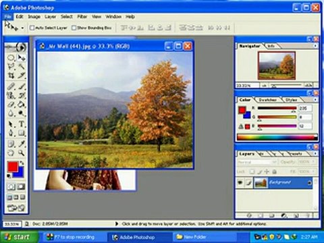
Task: Select the Move tool in toolbox
Action: click(x=22, y=58)
